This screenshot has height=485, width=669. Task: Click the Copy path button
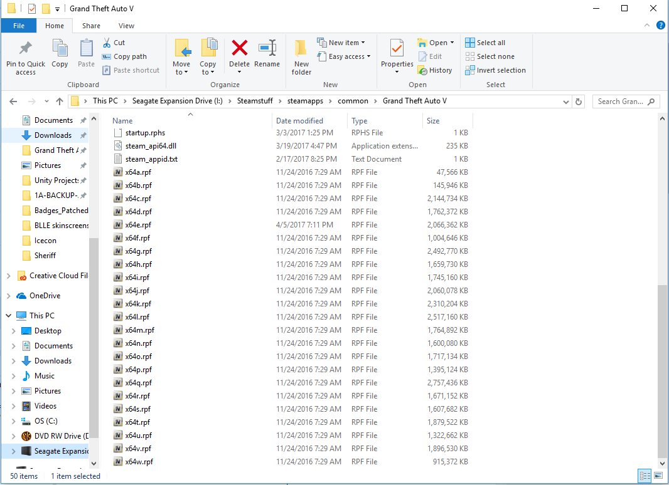click(125, 56)
